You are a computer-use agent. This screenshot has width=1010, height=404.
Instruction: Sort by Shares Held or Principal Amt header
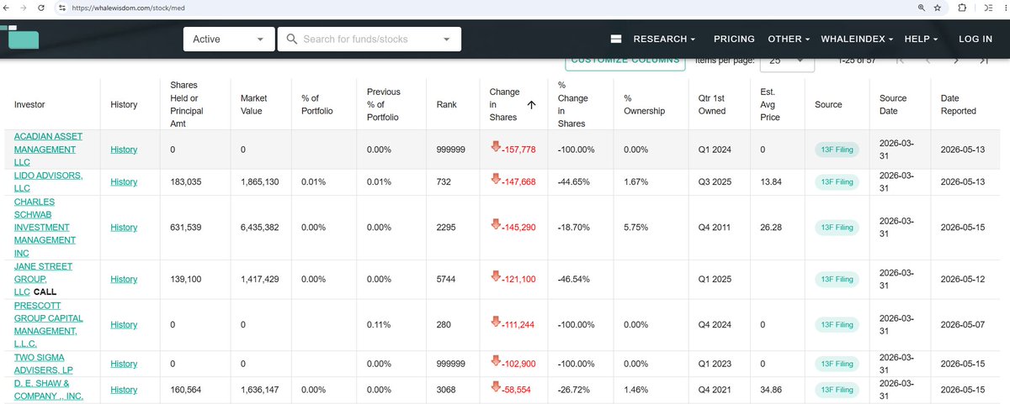187,105
